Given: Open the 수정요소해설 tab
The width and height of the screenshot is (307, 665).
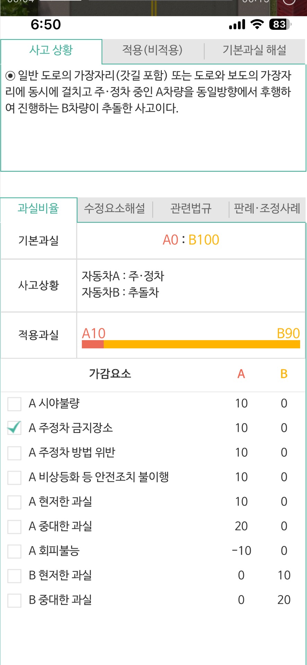Looking at the screenshot, I should [115, 209].
